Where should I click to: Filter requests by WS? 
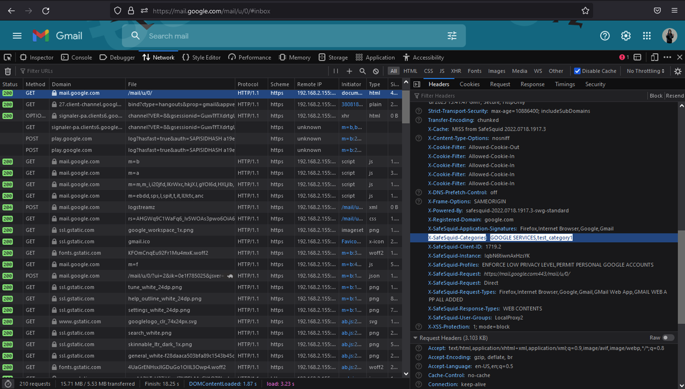click(538, 71)
